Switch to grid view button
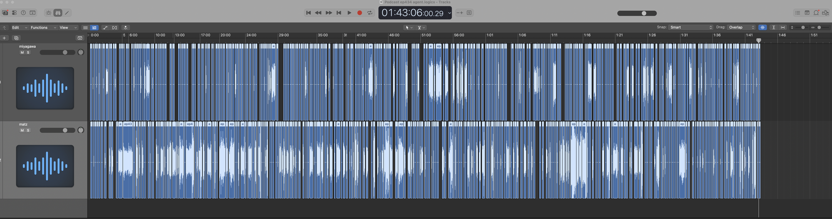Screen dimensions: 832x219 click(x=85, y=28)
